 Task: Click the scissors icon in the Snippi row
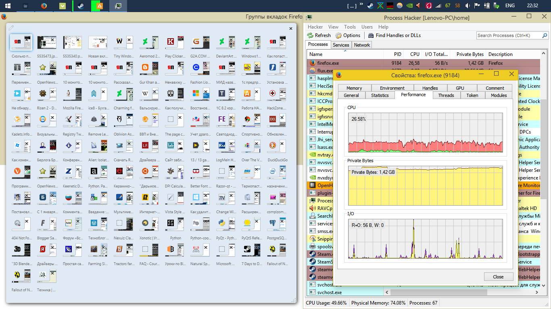(x=312, y=239)
